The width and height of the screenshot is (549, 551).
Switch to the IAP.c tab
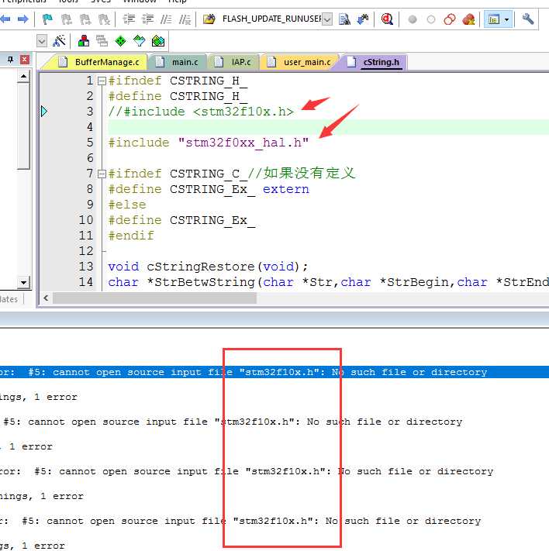point(233,62)
